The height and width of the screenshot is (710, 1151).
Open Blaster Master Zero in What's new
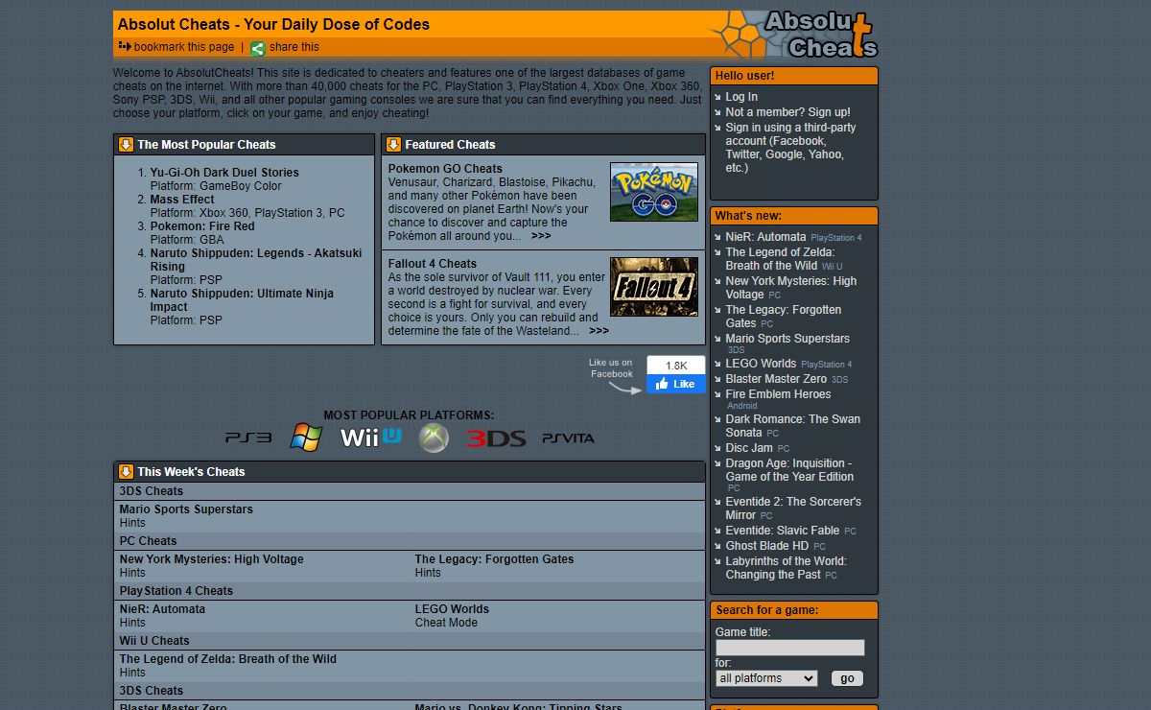click(x=776, y=379)
